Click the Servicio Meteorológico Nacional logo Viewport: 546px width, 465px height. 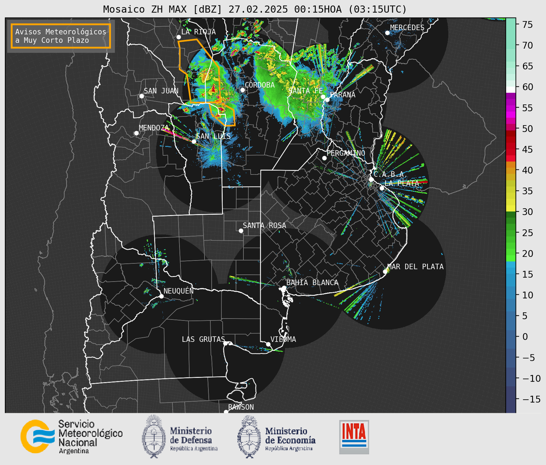[x=72, y=437]
